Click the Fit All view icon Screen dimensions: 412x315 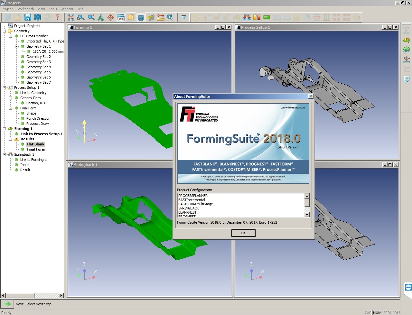click(71, 17)
